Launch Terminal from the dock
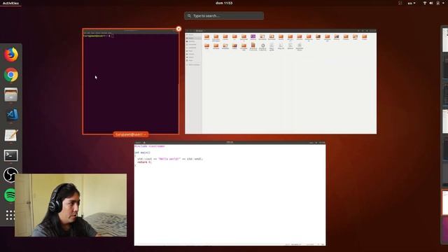Image resolution: width=448 pixels, height=252 pixels. click(x=11, y=155)
